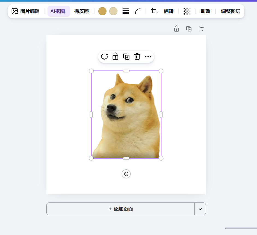Open the border line style icon
The width and height of the screenshot is (257, 235).
126,11
